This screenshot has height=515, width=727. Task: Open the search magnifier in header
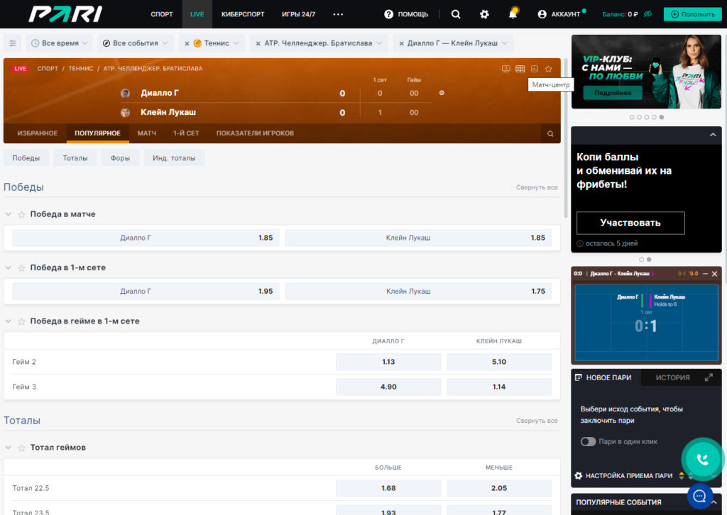456,14
